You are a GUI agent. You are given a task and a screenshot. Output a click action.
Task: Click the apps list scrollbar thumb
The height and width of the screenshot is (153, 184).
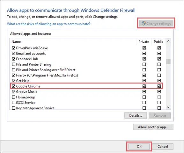tap(168, 61)
